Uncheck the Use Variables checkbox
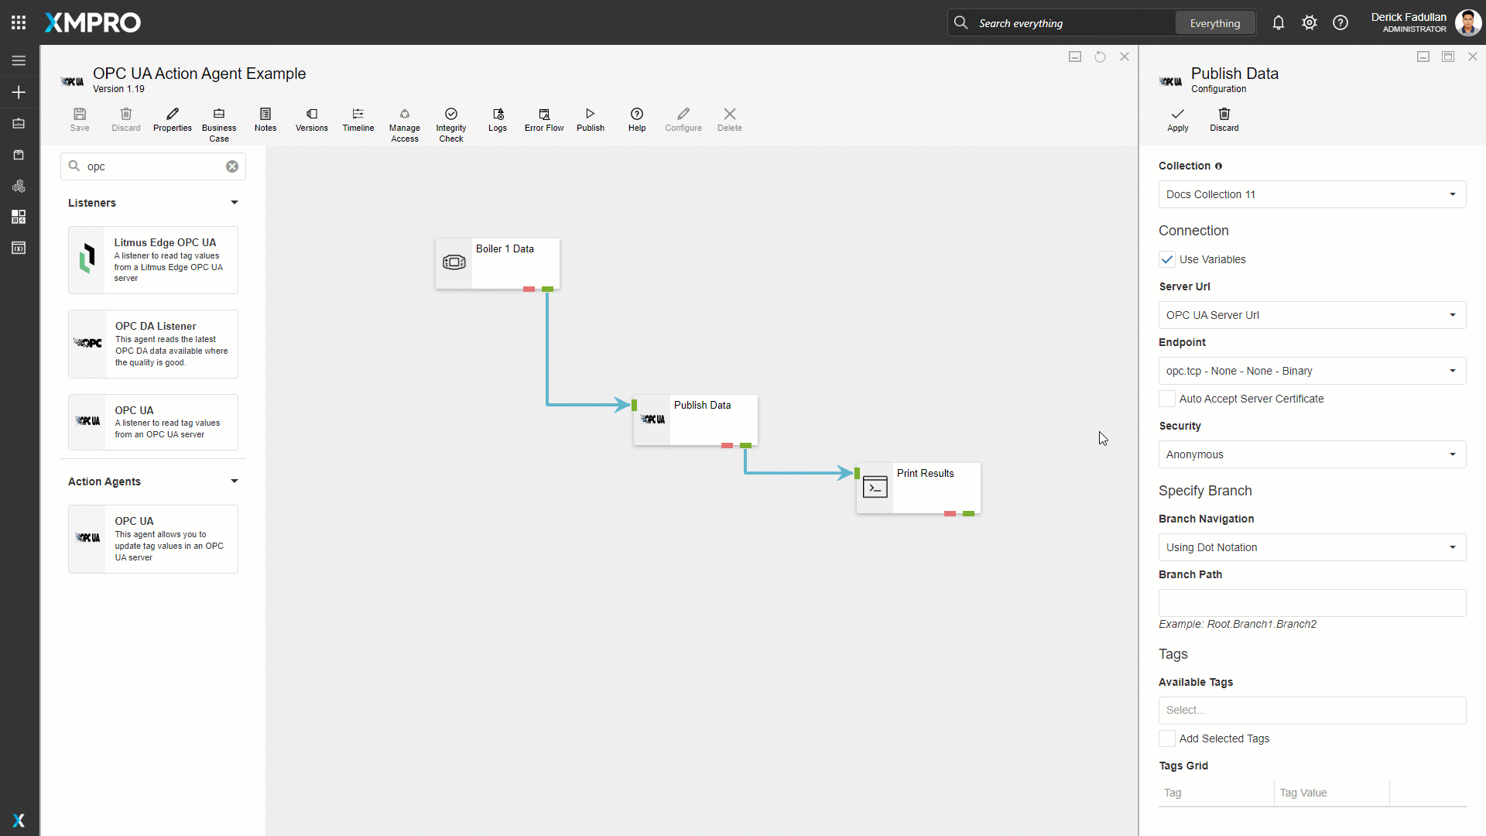 point(1167,259)
